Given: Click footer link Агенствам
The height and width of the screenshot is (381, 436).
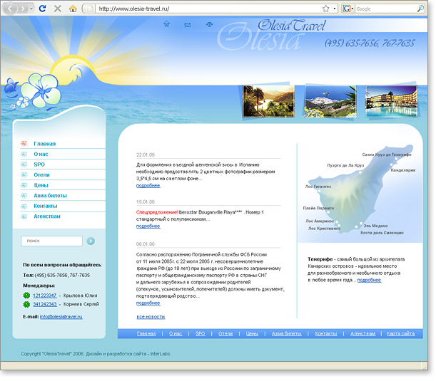Looking at the screenshot, I should click(x=363, y=333).
